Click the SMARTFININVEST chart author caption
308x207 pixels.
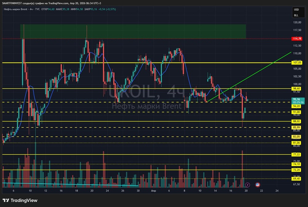(46, 3)
